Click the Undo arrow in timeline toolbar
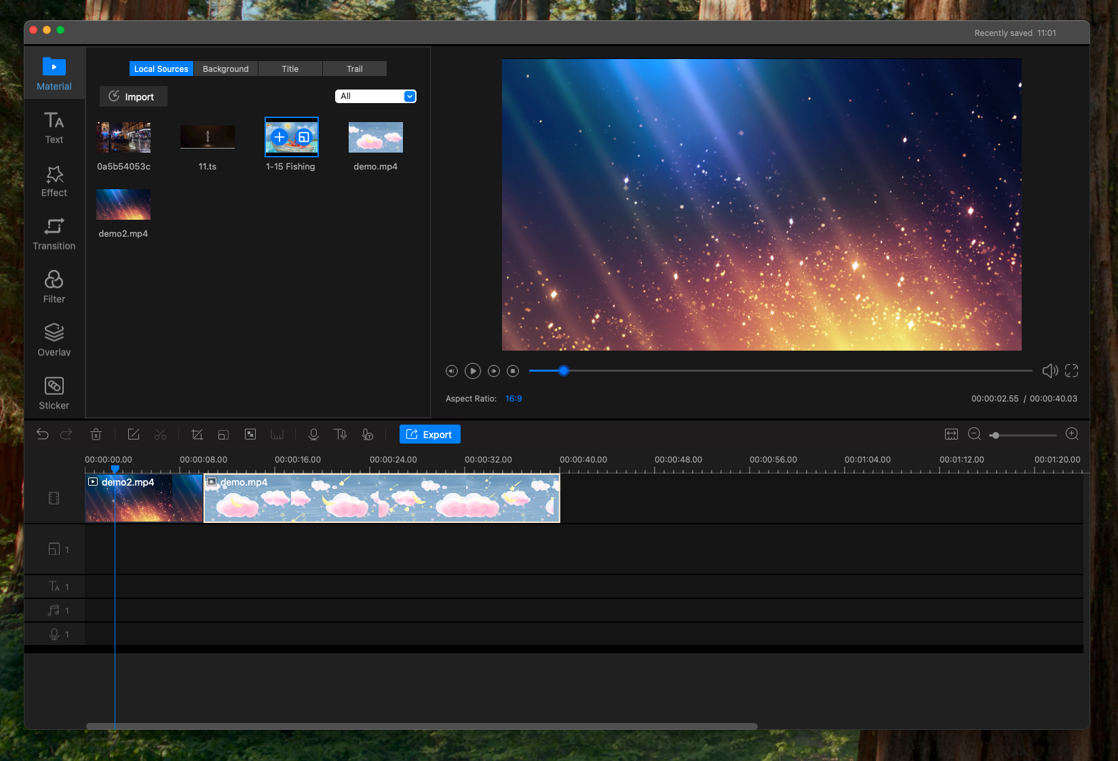The image size is (1118, 761). (x=43, y=434)
